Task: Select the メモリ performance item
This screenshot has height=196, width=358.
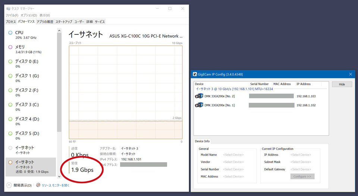Action: pyautogui.click(x=31, y=49)
